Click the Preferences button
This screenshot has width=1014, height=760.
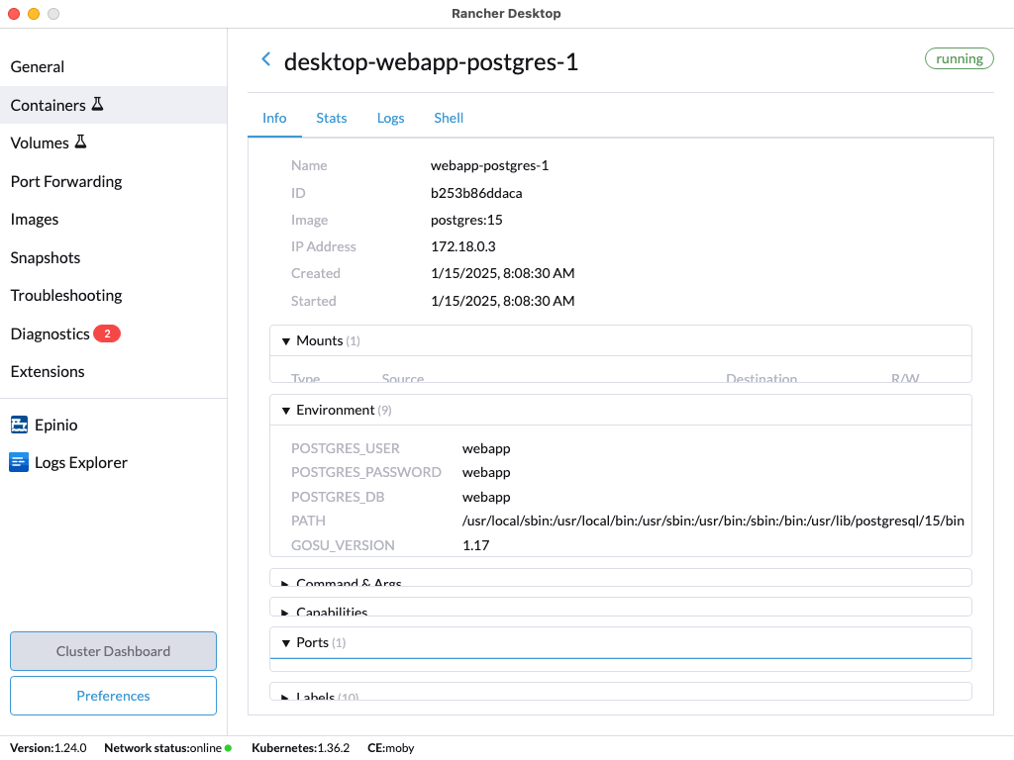(113, 696)
